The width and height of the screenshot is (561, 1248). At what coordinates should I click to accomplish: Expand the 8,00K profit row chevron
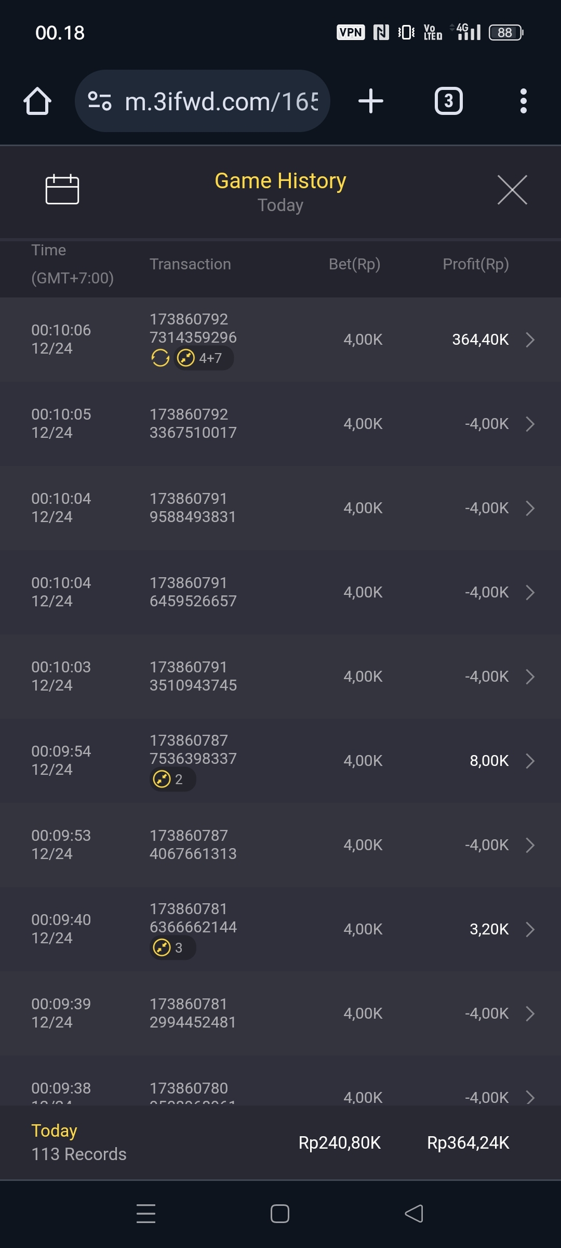530,761
